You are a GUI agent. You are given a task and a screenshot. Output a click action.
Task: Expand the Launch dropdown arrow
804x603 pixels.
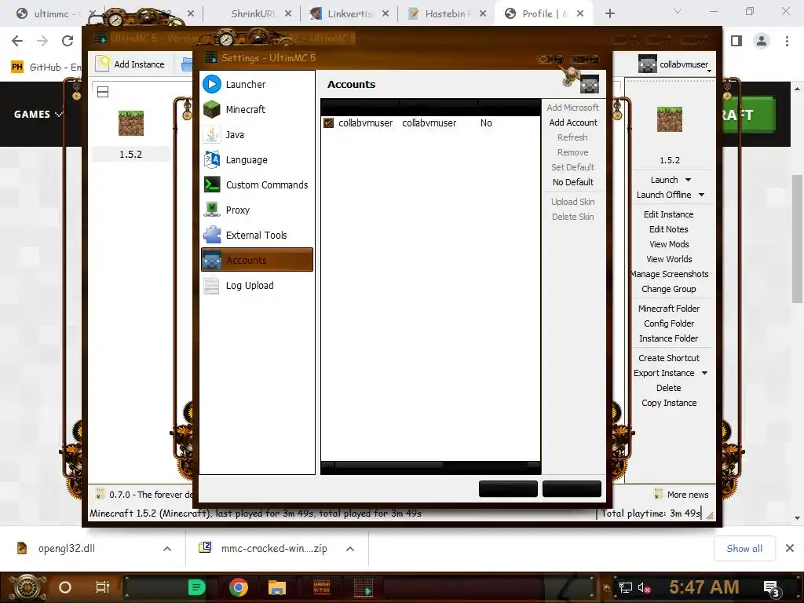[x=688, y=180]
